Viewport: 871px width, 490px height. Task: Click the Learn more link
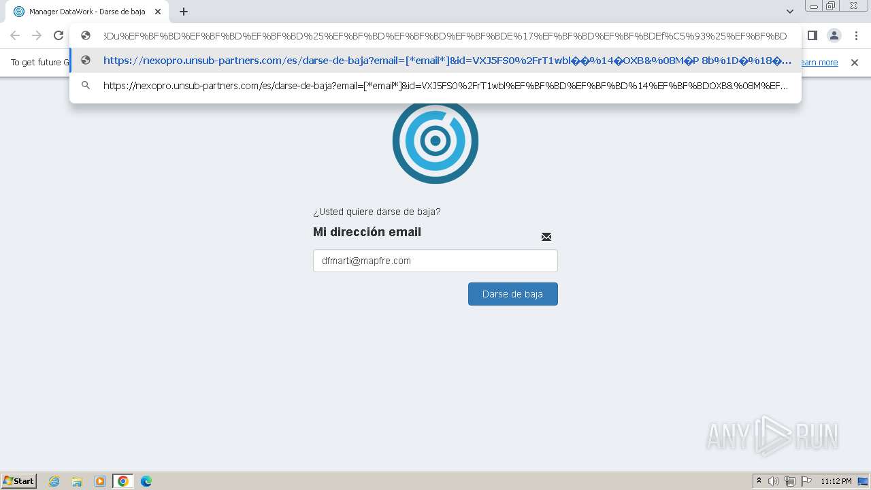819,63
